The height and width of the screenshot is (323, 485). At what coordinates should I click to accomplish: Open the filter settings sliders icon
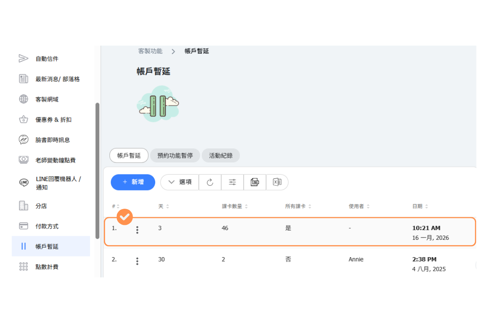tap(232, 182)
